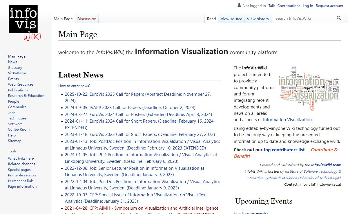Select the Read tab
This screenshot has height=214, width=348.
tap(211, 19)
